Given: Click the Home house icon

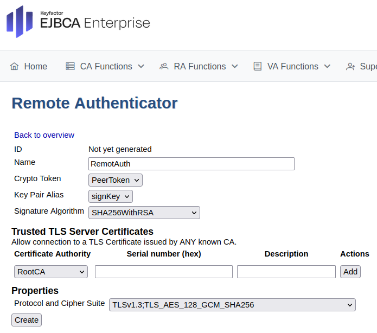Looking at the screenshot, I should point(15,66).
